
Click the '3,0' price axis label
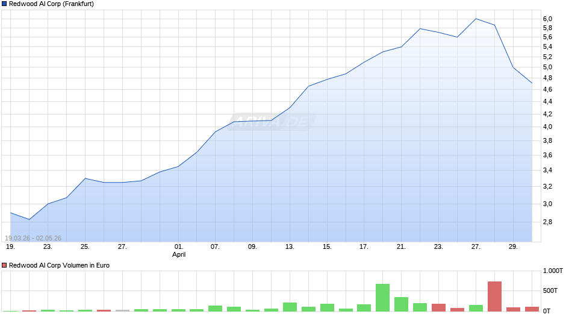547,204
